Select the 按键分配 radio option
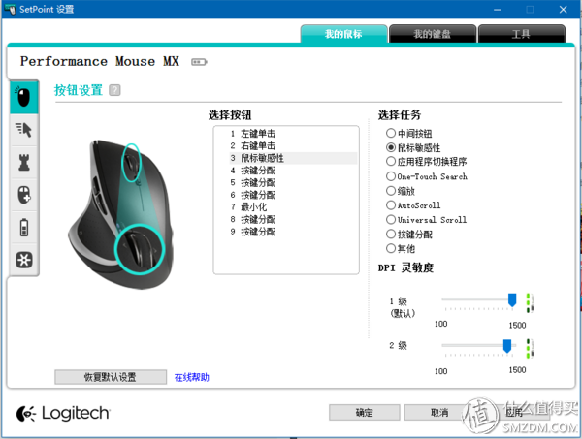Viewport: 582px width, 439px height. (391, 234)
